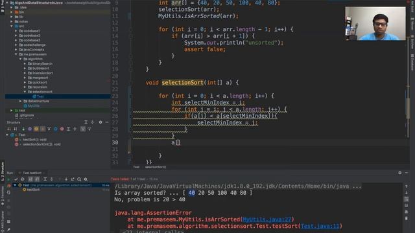Open Run panel settings gear
Screen dimensions: 415x233
[399, 173]
